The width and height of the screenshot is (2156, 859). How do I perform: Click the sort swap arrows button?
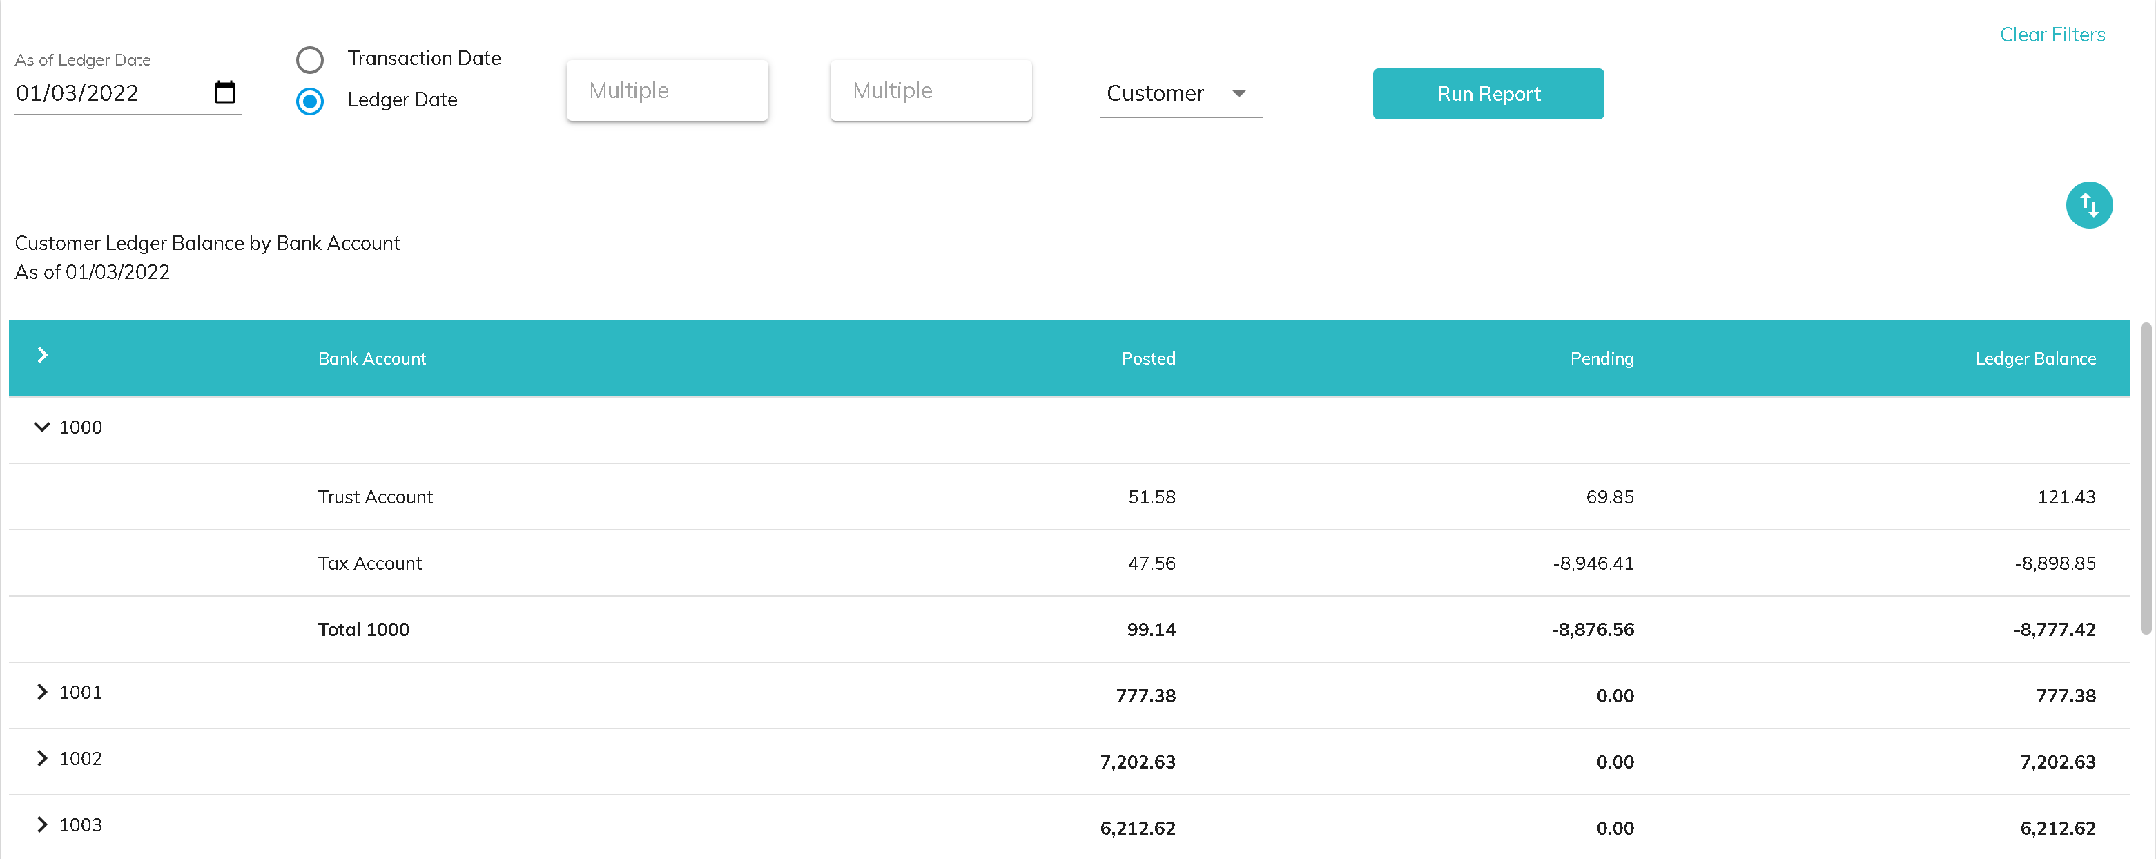point(2088,205)
